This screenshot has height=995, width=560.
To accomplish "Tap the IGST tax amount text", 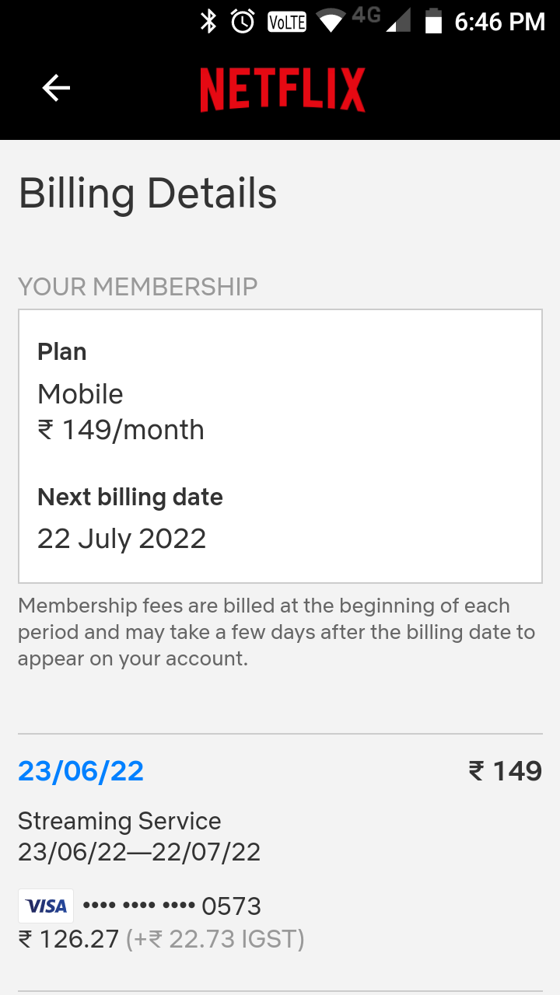I will [215, 940].
